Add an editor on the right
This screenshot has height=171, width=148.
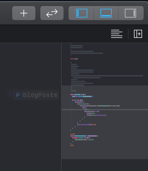(138, 34)
